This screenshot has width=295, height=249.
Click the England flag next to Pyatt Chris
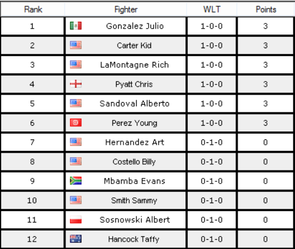tap(76, 84)
